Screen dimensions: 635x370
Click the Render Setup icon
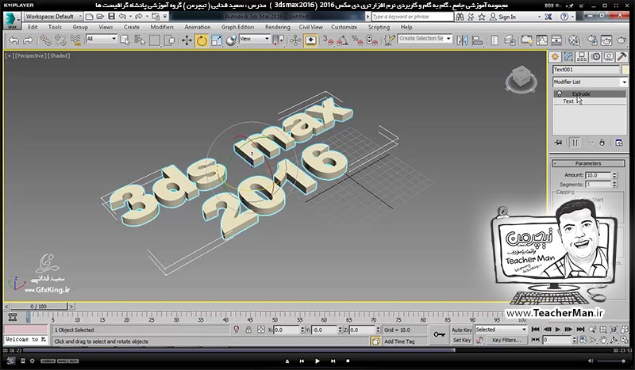591,40
